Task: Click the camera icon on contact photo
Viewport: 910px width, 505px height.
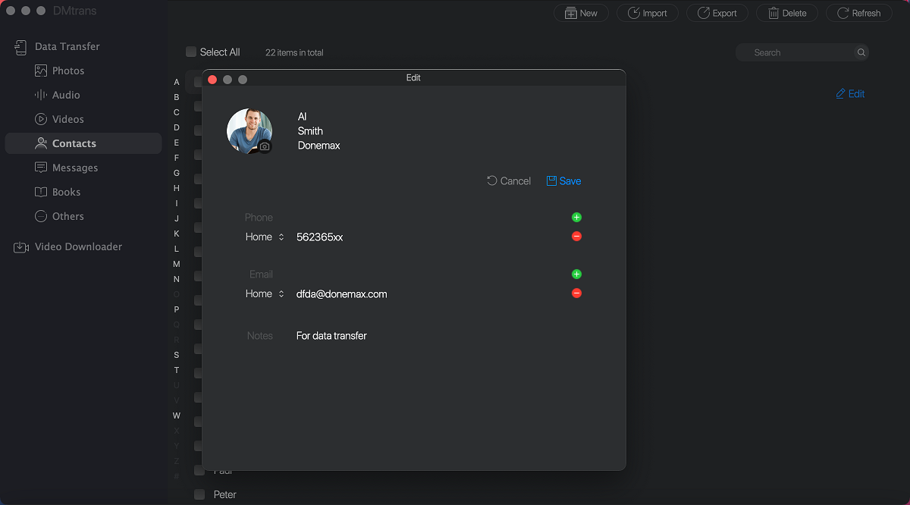Action: click(264, 146)
